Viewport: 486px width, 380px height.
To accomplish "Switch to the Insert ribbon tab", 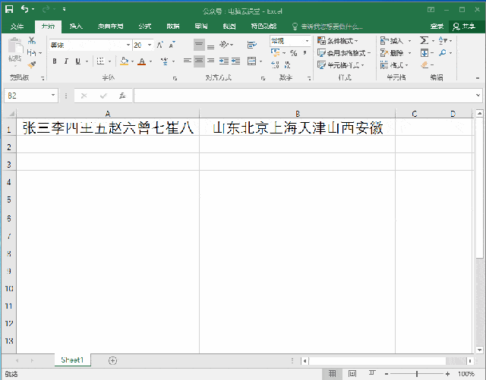I will (76, 27).
